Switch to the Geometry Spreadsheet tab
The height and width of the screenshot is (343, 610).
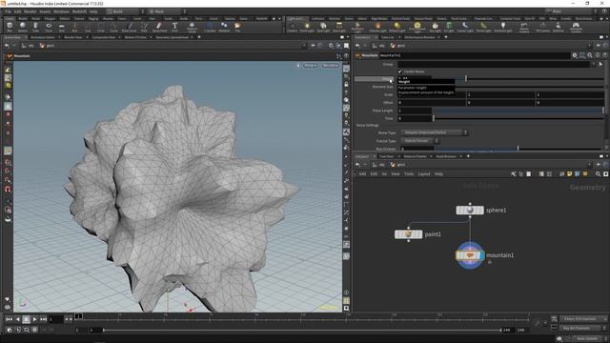click(172, 37)
